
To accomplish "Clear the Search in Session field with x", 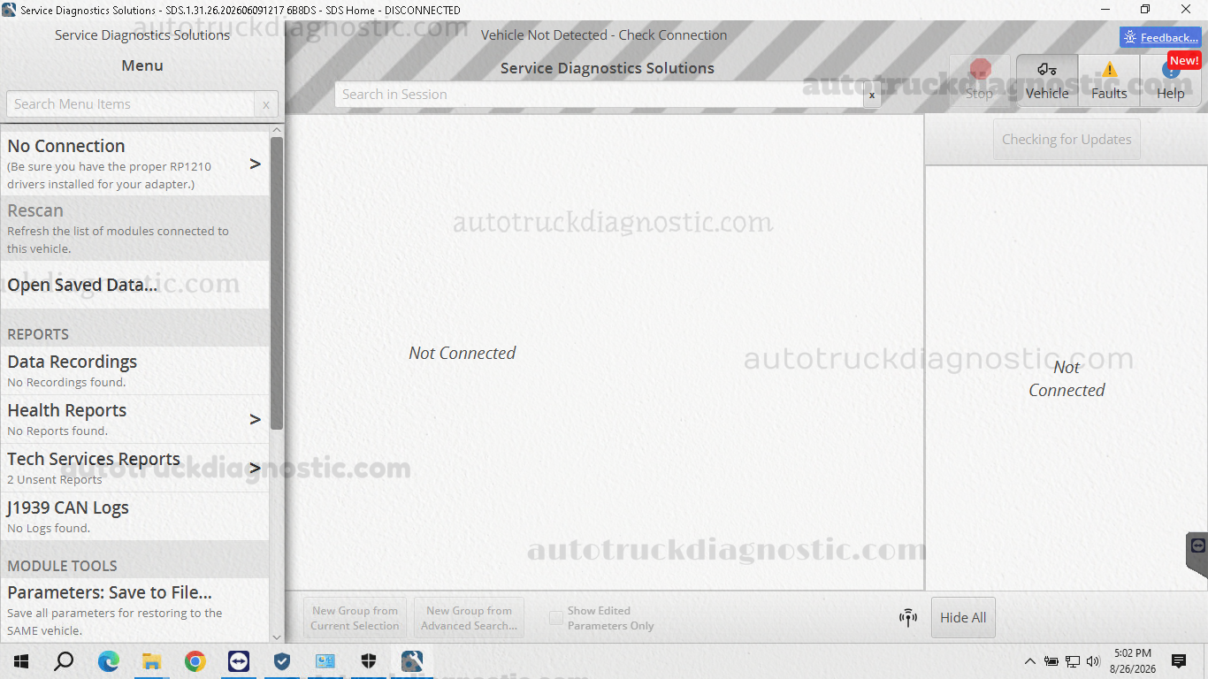I will (x=872, y=95).
